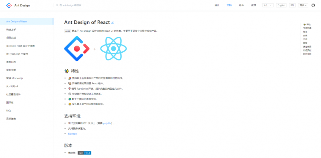Image resolution: width=321 pixels, height=158 pixels.
Task: Jump to 如何贡献 in the anchor list
Action: point(307,50)
